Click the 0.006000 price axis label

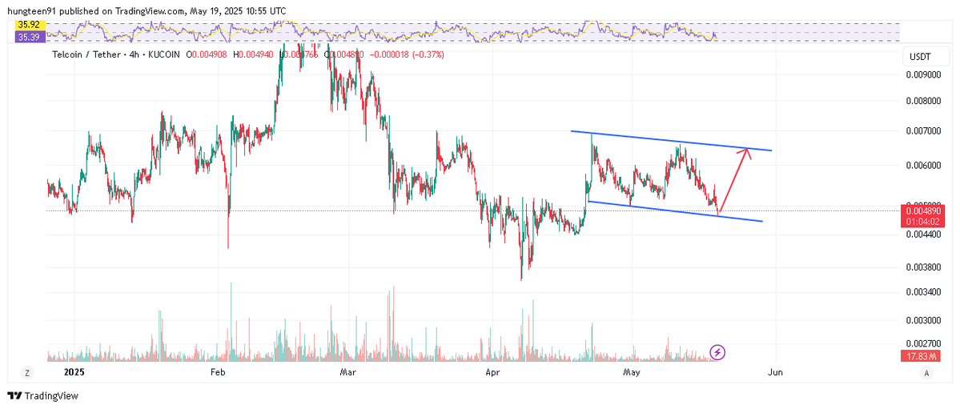922,166
